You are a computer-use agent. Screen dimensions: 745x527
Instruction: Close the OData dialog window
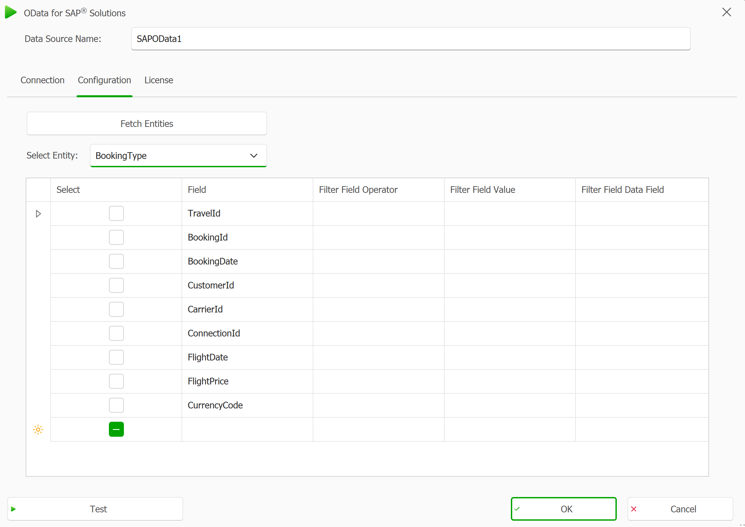coord(726,12)
